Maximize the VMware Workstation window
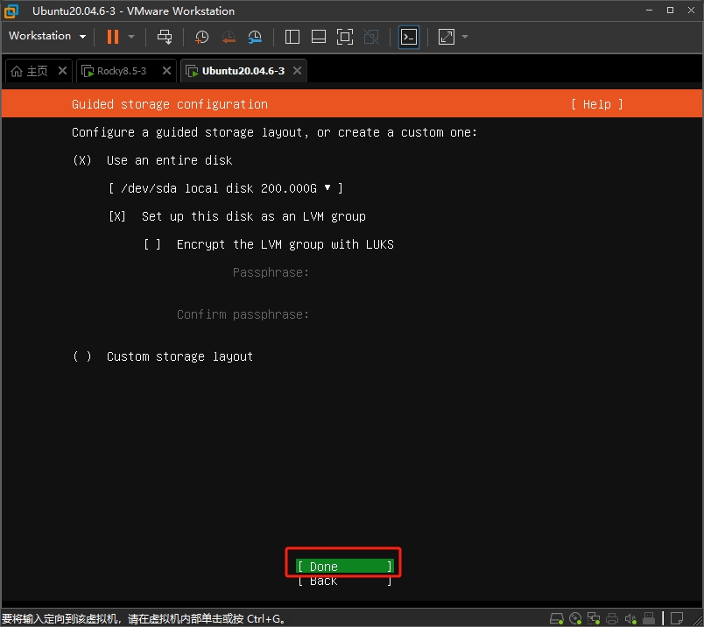704x627 pixels. pos(670,11)
